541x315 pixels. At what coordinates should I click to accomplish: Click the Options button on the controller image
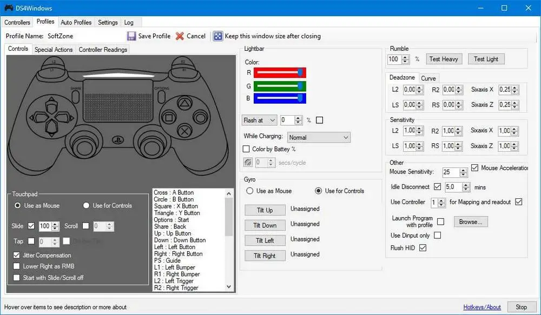[x=161, y=97]
